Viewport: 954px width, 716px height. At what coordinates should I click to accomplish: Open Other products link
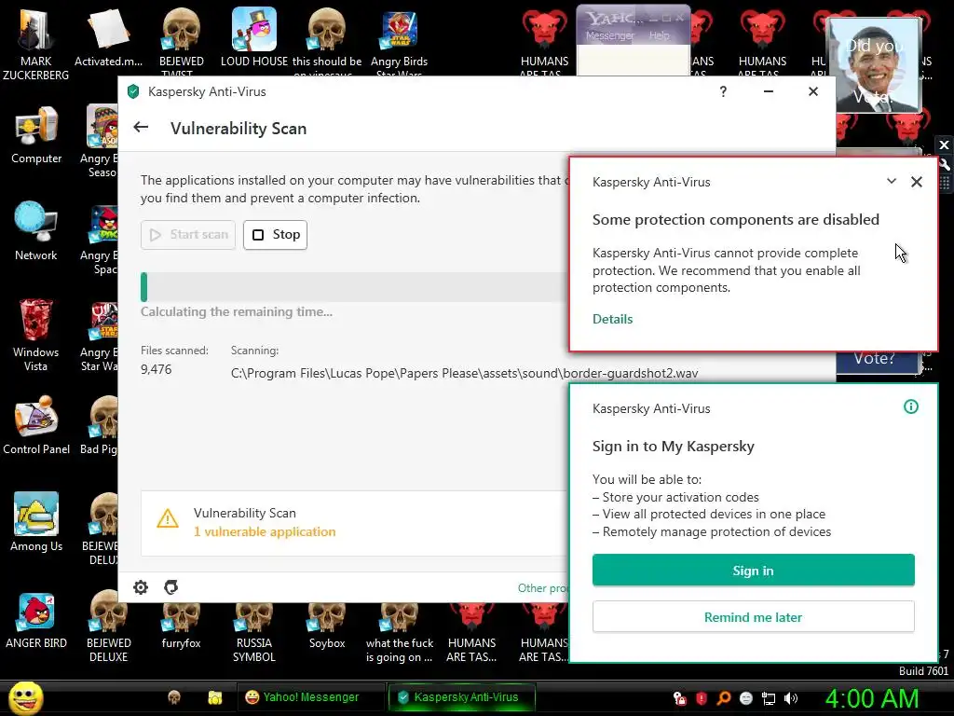[543, 588]
